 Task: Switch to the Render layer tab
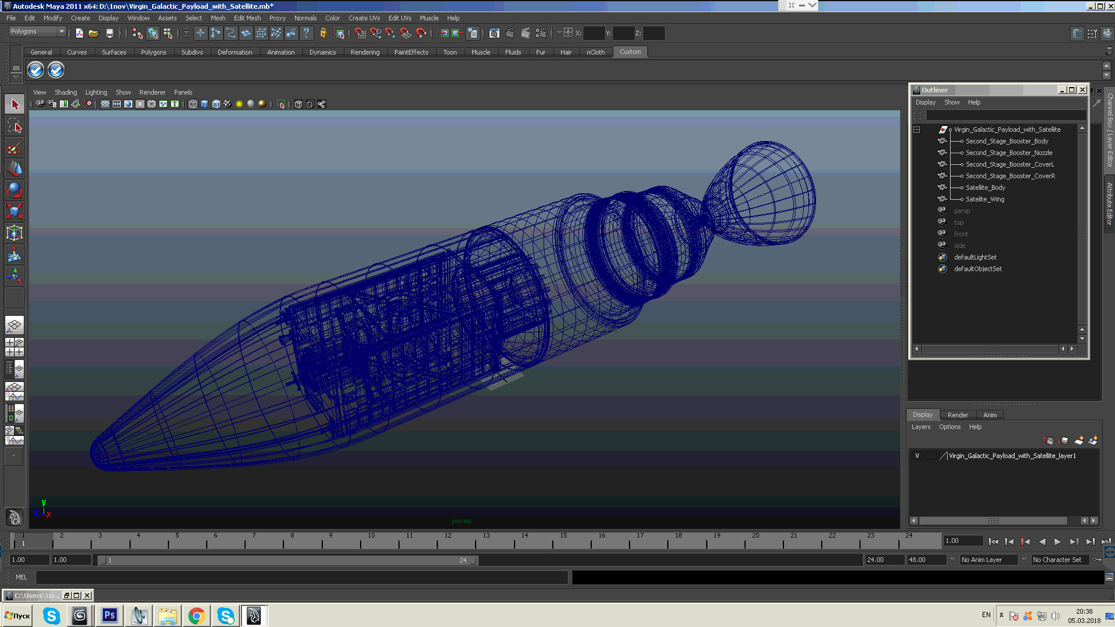pos(958,415)
